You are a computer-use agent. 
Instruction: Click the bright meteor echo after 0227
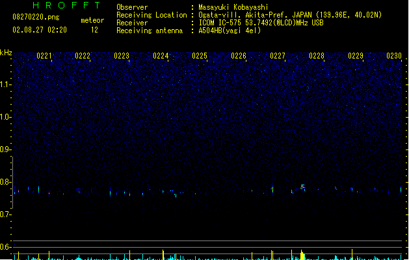click(302, 187)
